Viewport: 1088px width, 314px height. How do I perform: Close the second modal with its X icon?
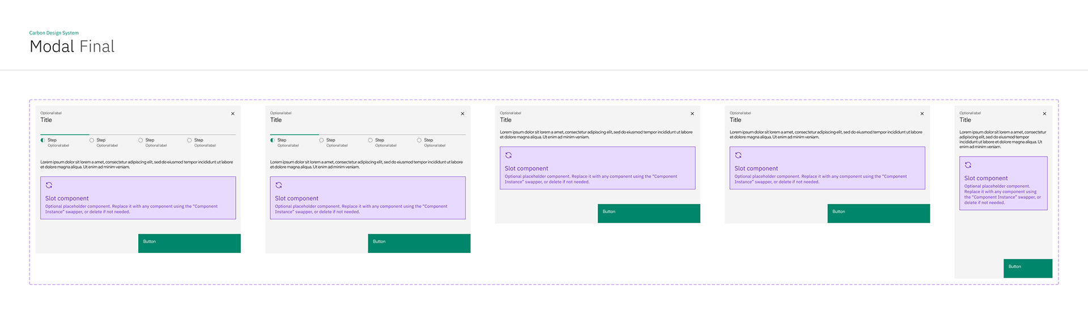[x=462, y=114]
